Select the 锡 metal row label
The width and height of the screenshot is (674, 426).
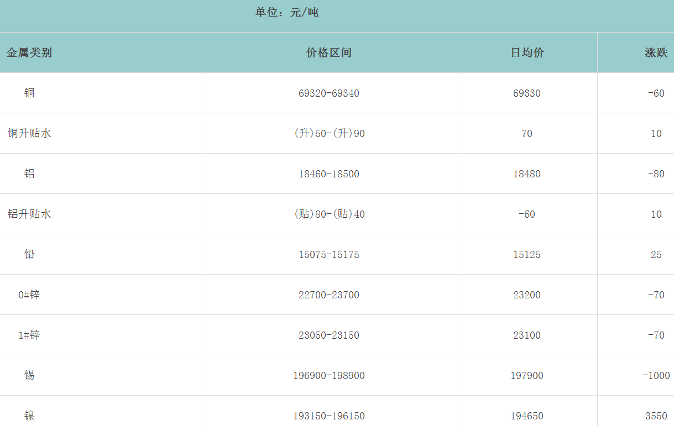pos(29,376)
